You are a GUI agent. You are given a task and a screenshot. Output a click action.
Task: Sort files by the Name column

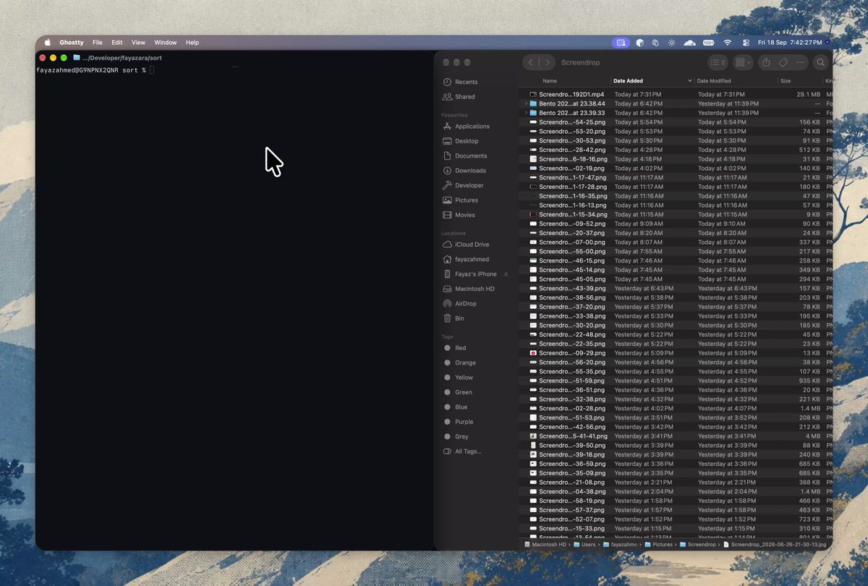550,81
